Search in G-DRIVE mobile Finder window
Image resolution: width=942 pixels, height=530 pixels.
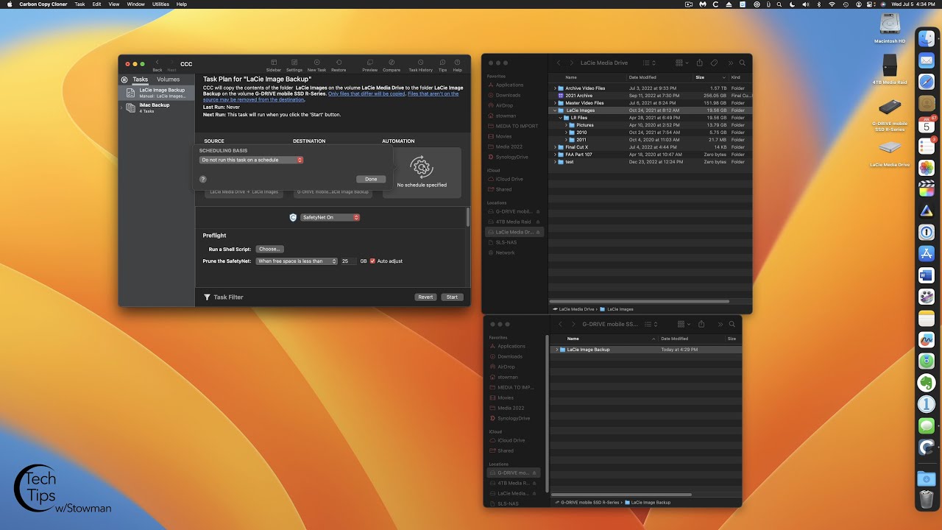732,324
